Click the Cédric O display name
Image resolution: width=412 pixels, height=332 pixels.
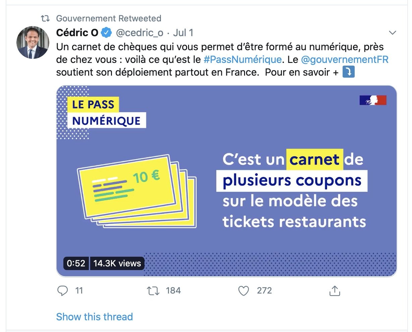click(x=77, y=32)
